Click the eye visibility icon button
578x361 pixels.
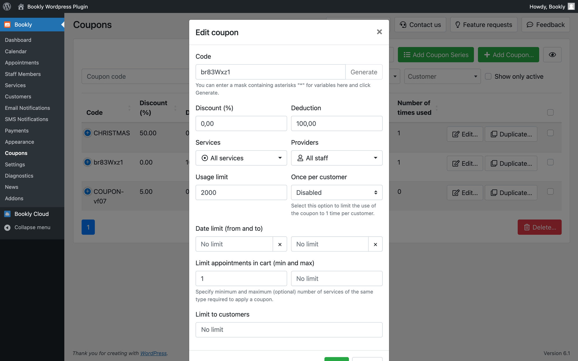coord(552,55)
